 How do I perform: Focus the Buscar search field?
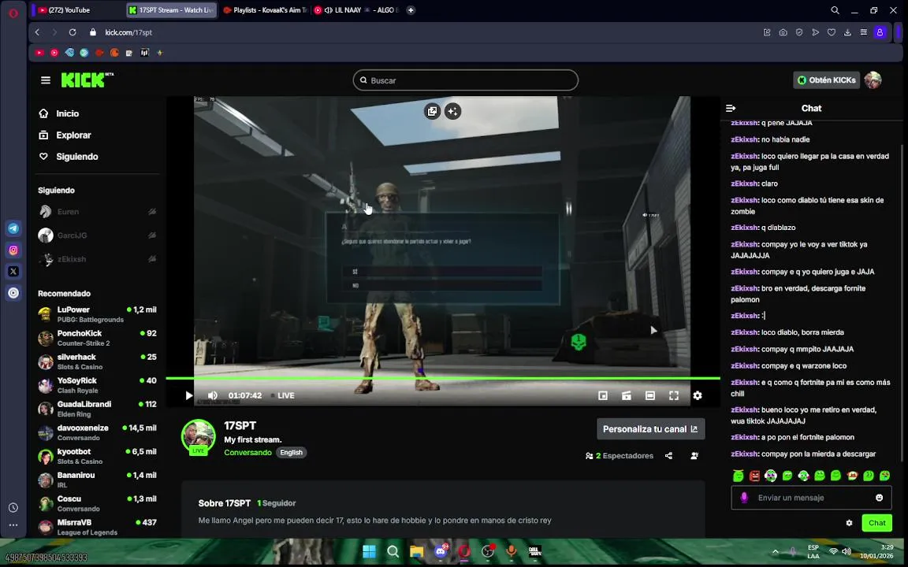click(466, 80)
